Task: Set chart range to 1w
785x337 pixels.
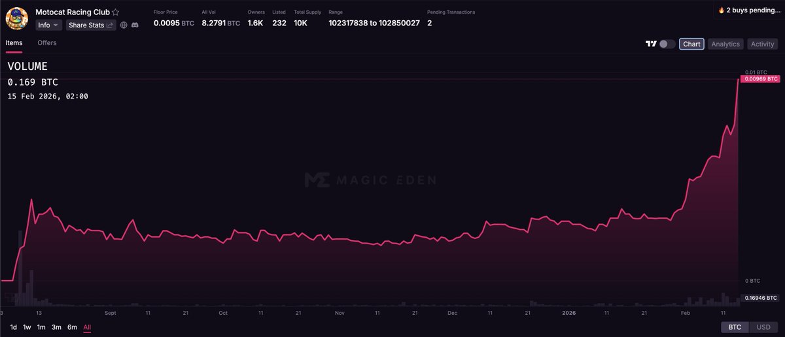Action: coord(27,327)
